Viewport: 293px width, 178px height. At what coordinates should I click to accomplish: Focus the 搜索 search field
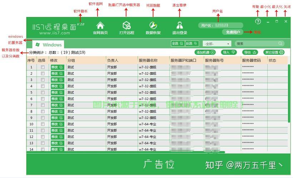(x=259, y=43)
